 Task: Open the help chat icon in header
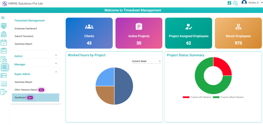click(235, 3)
